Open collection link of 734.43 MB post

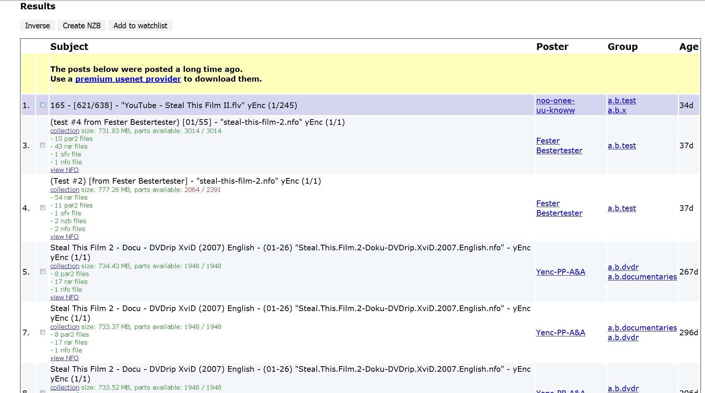[x=64, y=266]
